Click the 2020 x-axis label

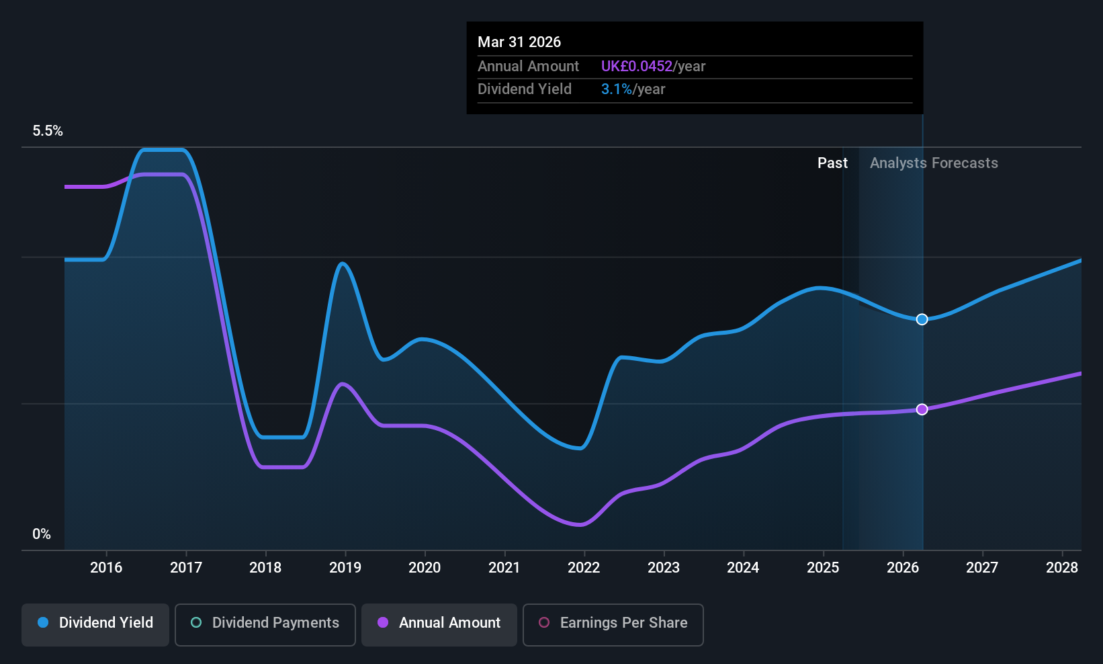click(x=425, y=568)
